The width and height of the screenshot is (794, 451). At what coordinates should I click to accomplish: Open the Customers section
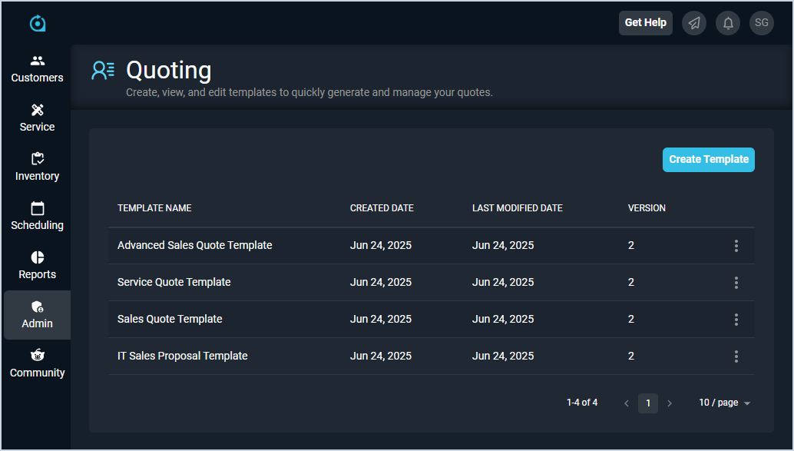(37, 69)
